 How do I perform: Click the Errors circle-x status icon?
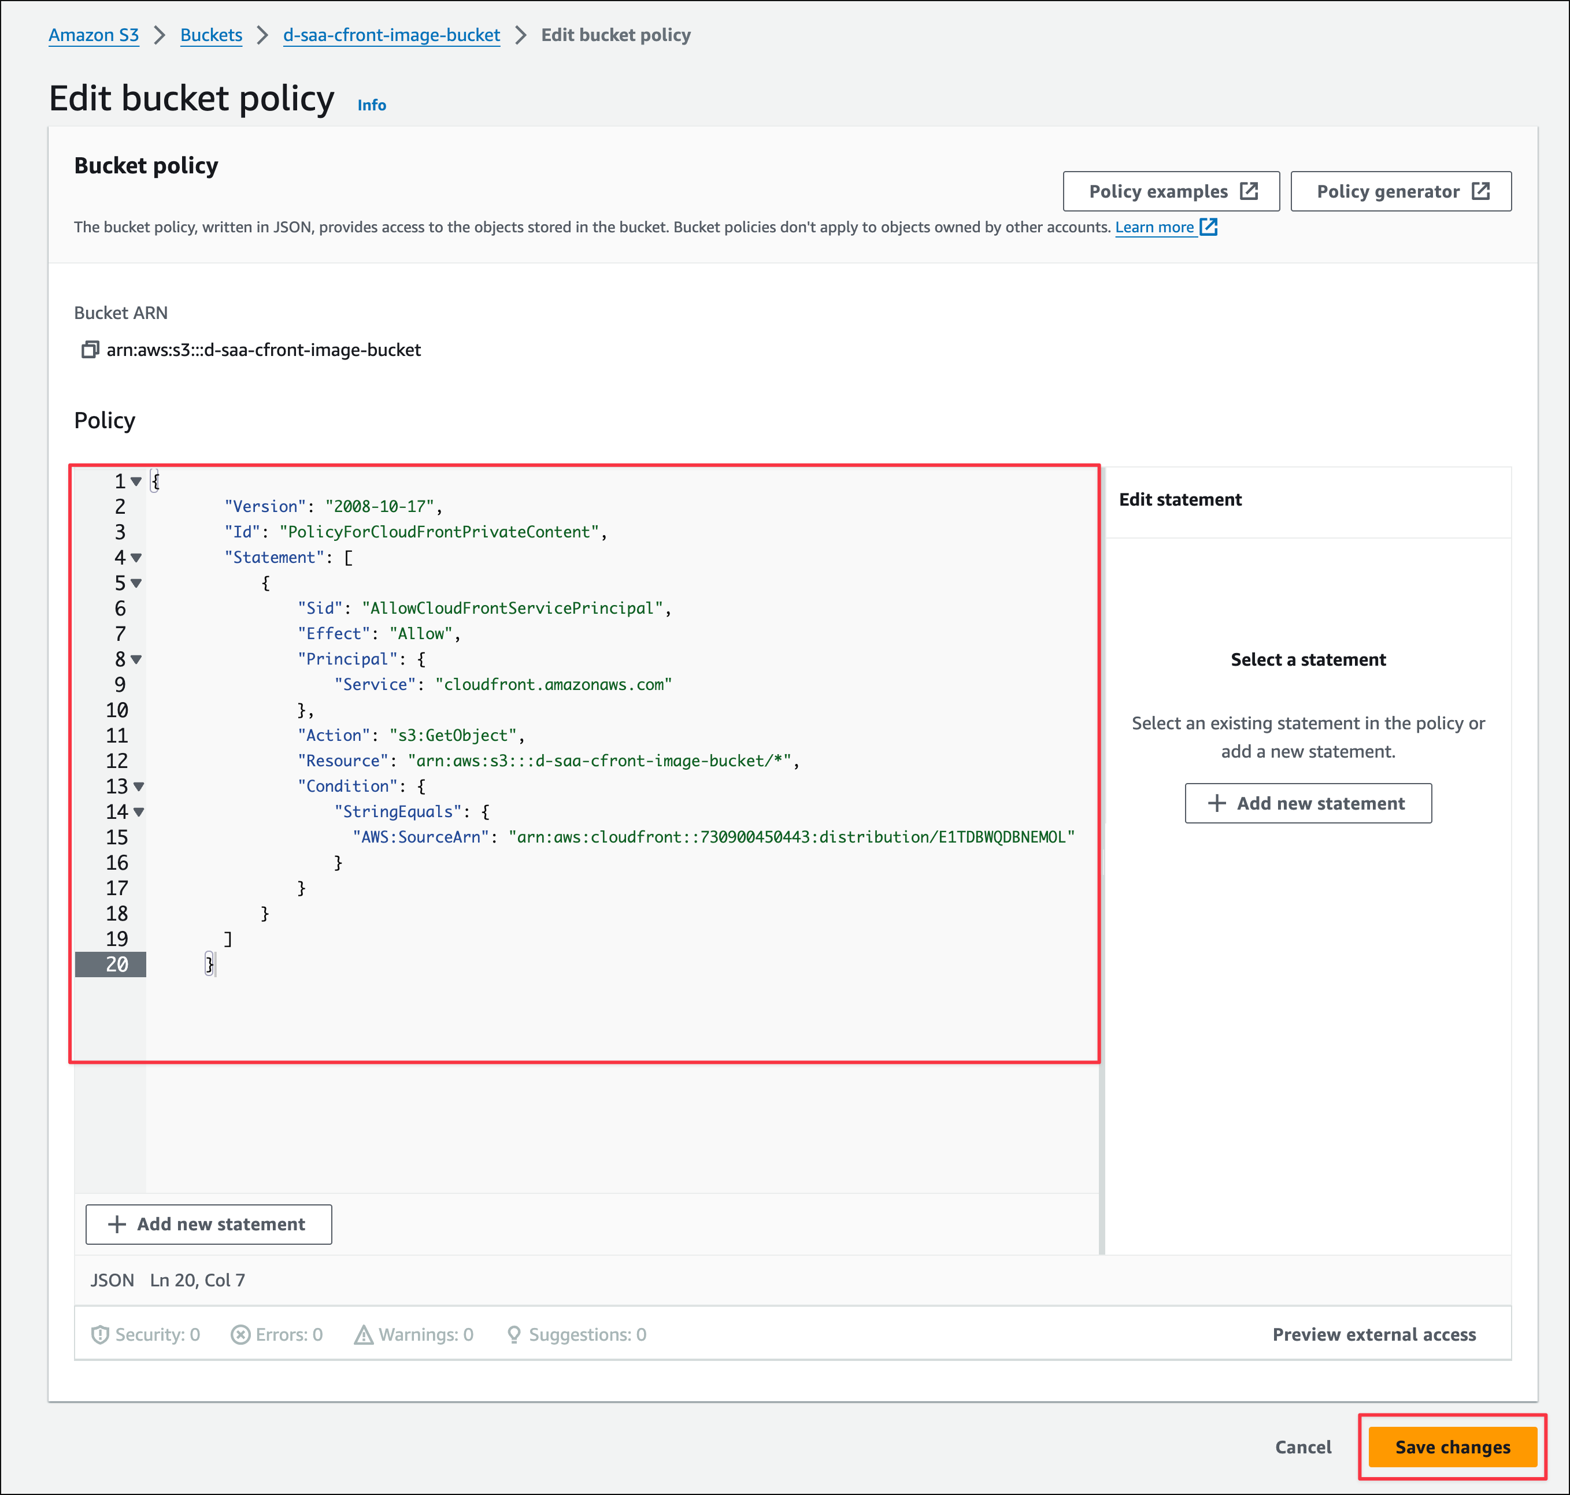240,1335
